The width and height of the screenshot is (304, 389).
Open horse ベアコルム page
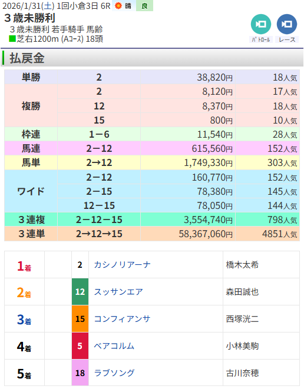tap(114, 346)
